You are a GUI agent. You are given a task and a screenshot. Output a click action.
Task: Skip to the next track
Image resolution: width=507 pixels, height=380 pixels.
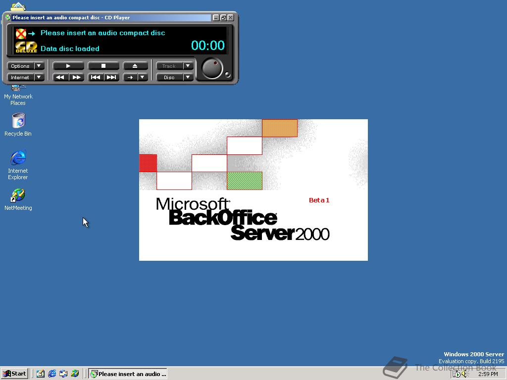[x=111, y=77]
